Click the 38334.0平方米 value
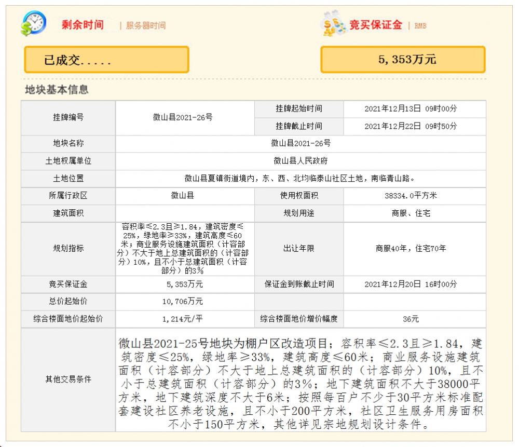Screen dimensions: 519x447 [411, 196]
